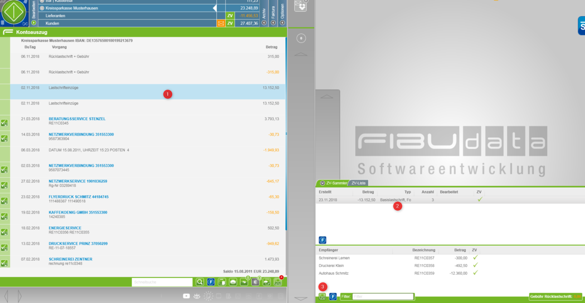This screenshot has height=303, width=585.
Task: Click the ZV badge in Lieferanten row
Action: point(230,16)
